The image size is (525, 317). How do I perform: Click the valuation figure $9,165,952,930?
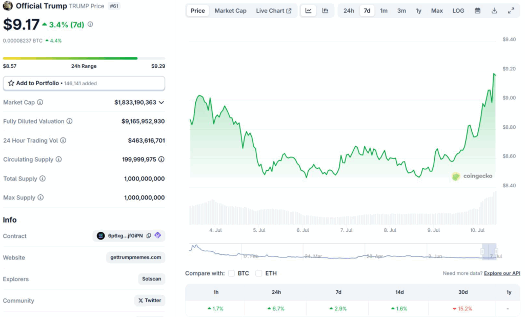click(143, 121)
